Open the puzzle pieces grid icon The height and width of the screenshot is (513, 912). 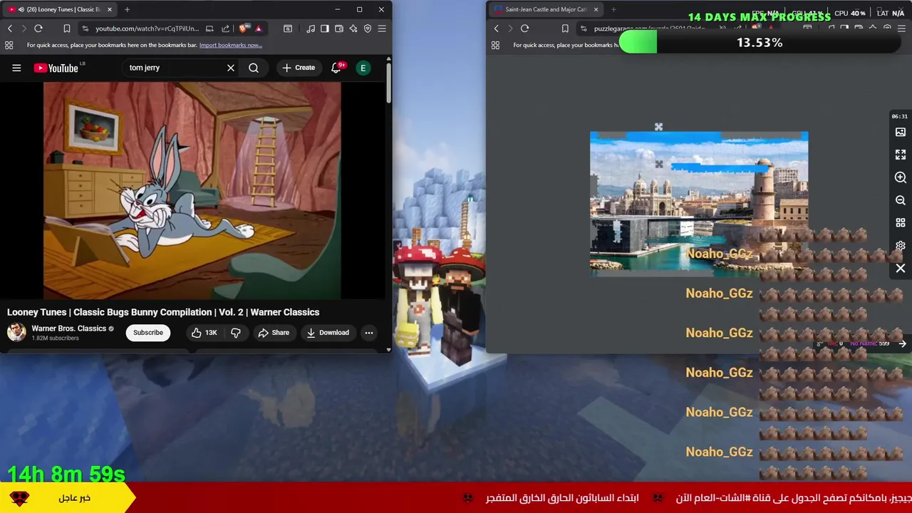click(901, 223)
